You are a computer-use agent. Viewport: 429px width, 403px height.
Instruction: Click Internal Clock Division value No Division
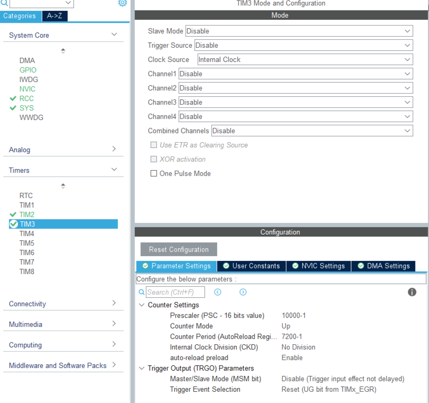coord(298,347)
